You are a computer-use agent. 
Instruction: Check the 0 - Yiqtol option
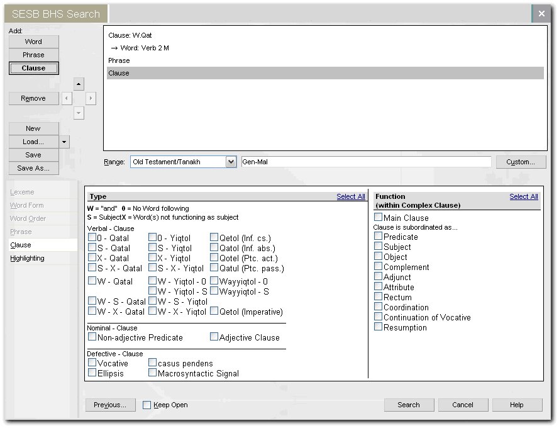pyautogui.click(x=153, y=237)
